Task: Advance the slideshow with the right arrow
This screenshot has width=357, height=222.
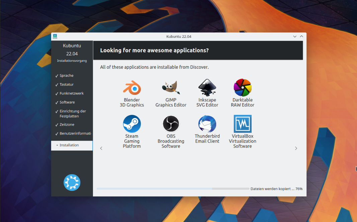Action: (x=296, y=148)
